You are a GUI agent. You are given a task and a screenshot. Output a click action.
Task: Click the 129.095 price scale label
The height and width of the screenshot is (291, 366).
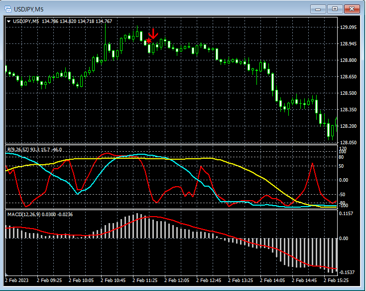pyautogui.click(x=349, y=27)
